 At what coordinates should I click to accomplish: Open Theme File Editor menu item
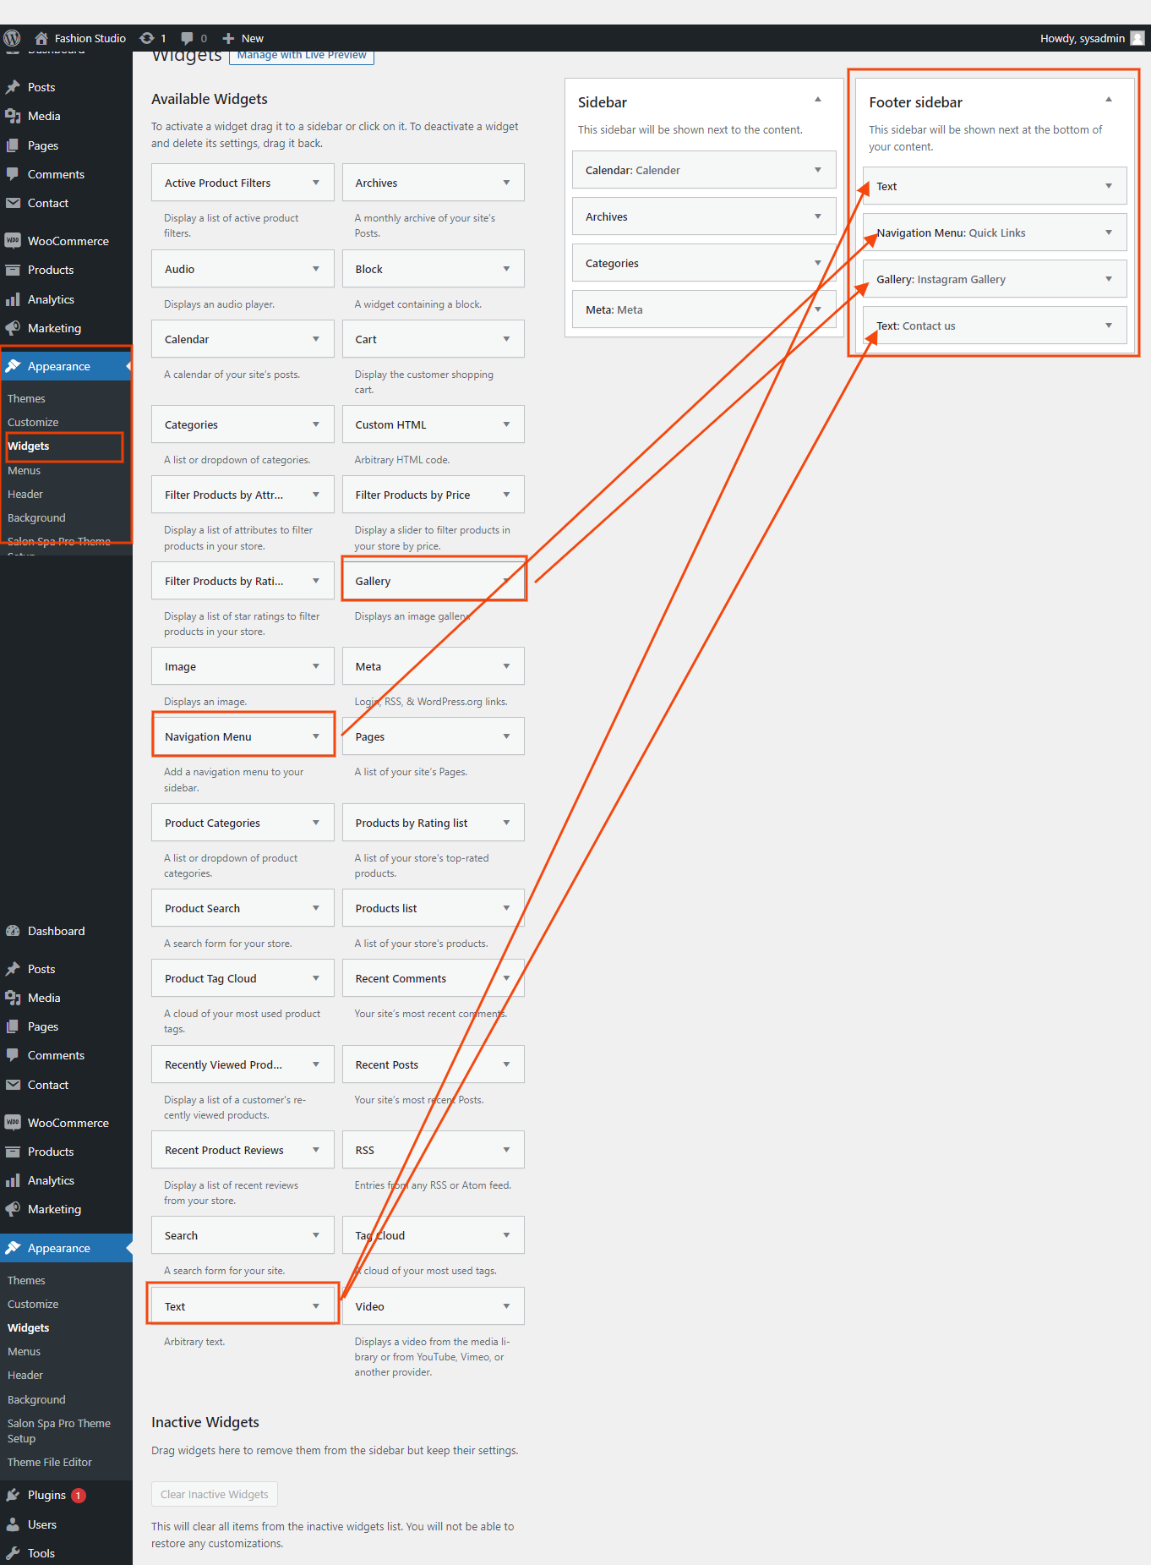(x=50, y=1462)
